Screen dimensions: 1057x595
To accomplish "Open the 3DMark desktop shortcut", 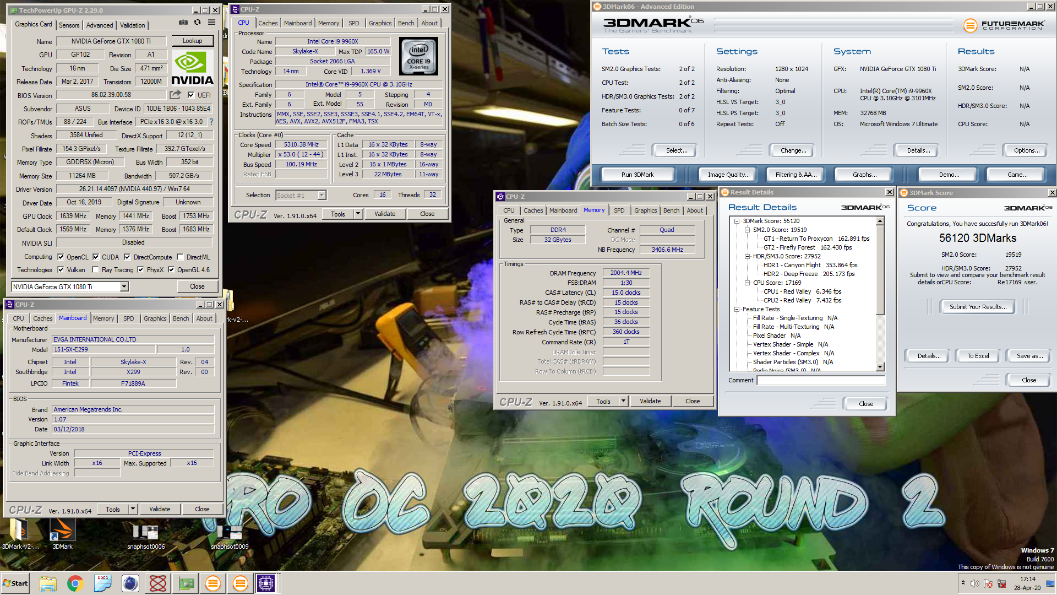I will coord(62,533).
